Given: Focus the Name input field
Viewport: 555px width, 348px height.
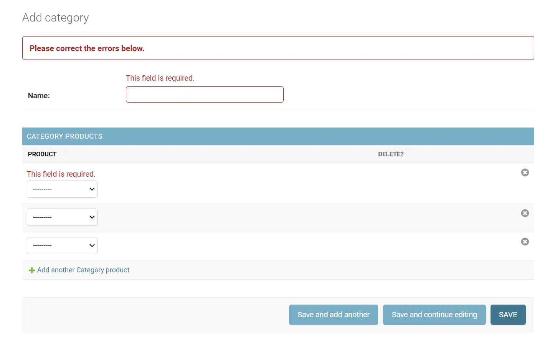Looking at the screenshot, I should click(x=205, y=94).
